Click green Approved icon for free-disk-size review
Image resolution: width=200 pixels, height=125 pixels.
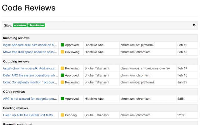62,45
